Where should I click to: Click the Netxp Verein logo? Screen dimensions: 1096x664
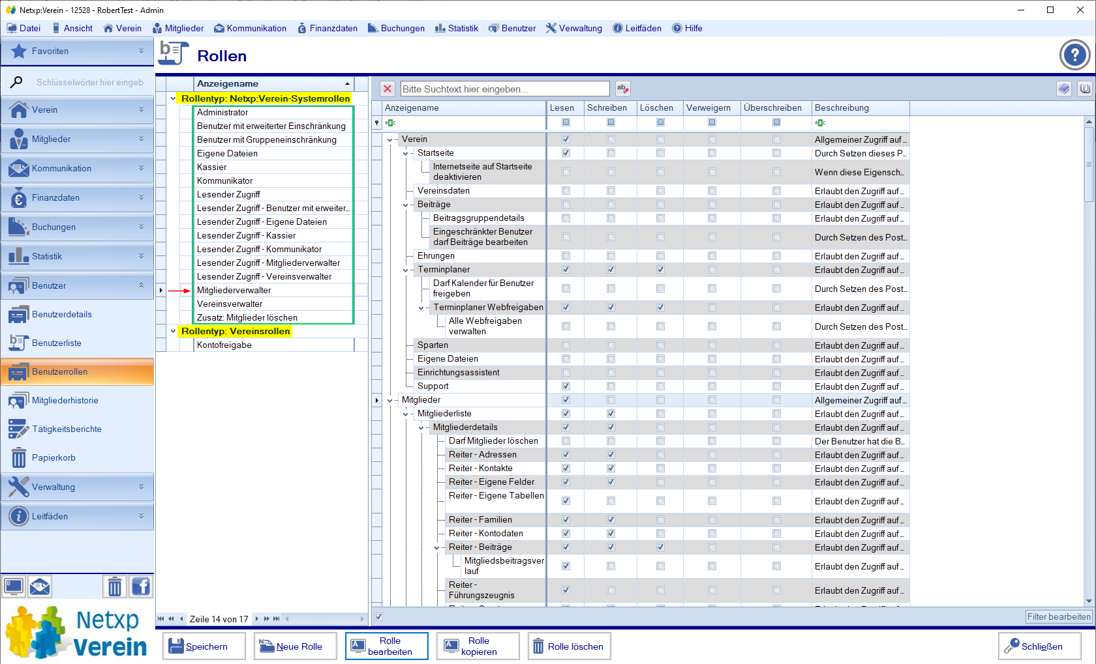tap(77, 631)
